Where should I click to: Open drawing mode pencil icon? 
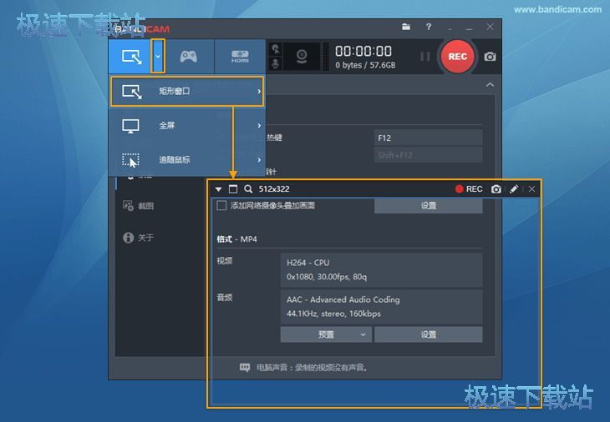coord(514,189)
